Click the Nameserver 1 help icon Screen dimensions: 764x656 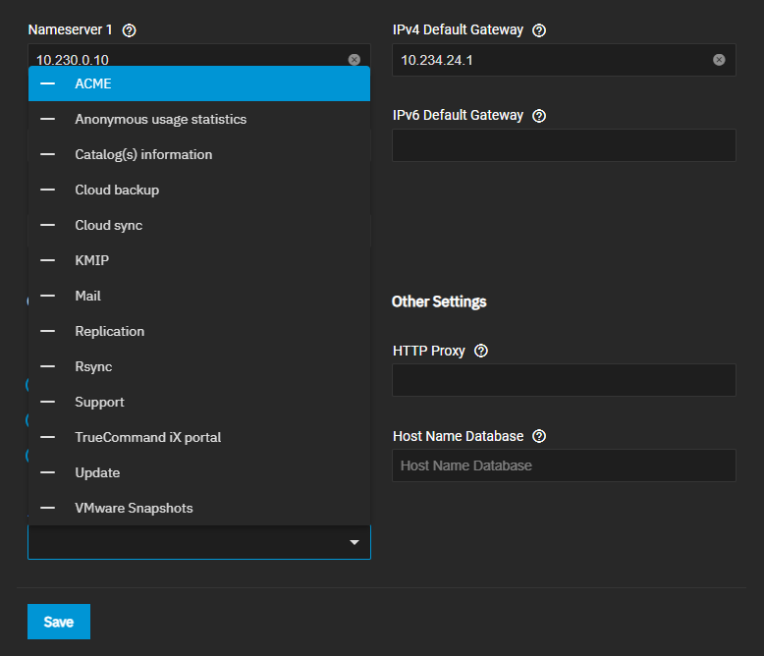[130, 30]
